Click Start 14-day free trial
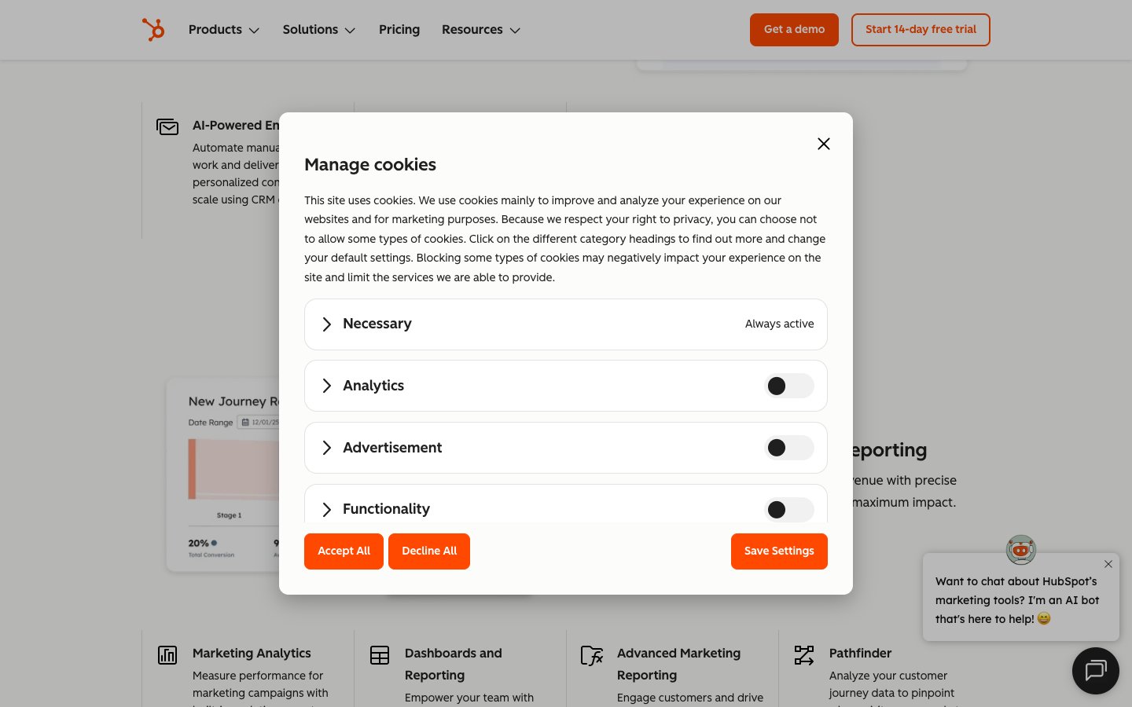Screen dimensions: 1132x707 click(x=920, y=30)
